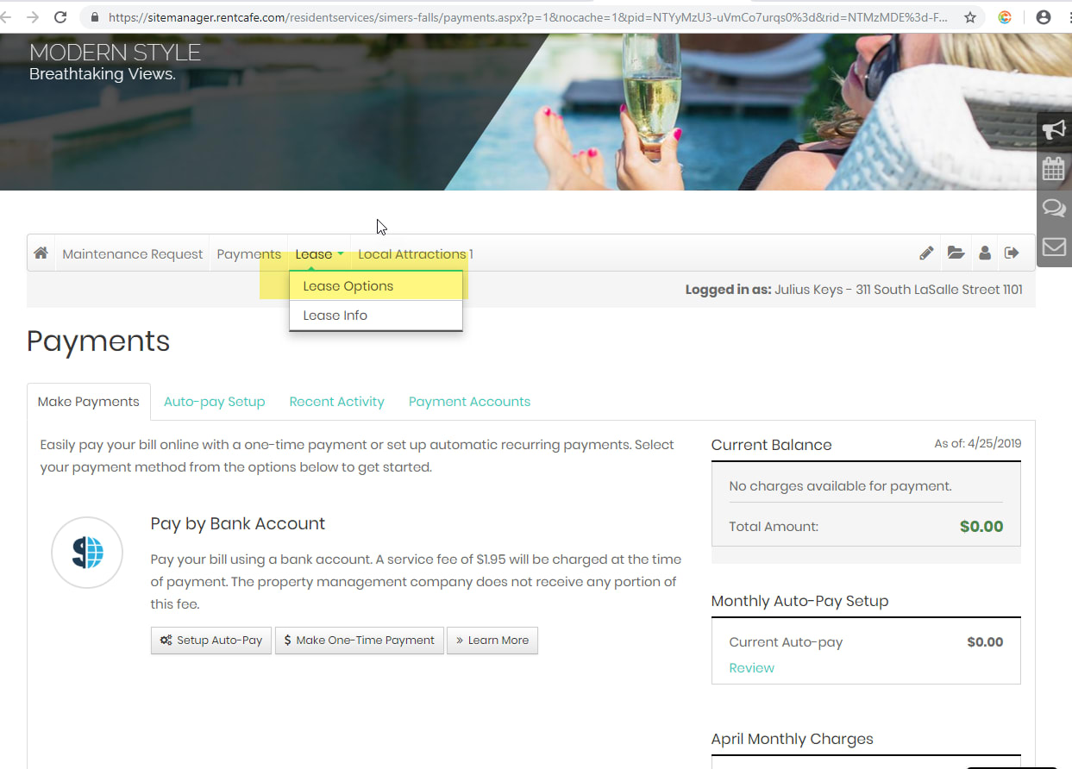Open the calendar side icon
This screenshot has width=1072, height=769.
click(x=1054, y=168)
